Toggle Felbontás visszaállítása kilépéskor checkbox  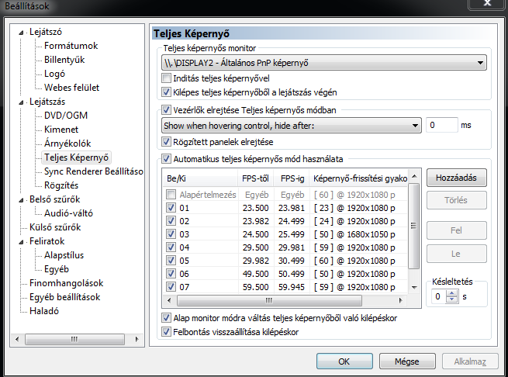point(166,331)
